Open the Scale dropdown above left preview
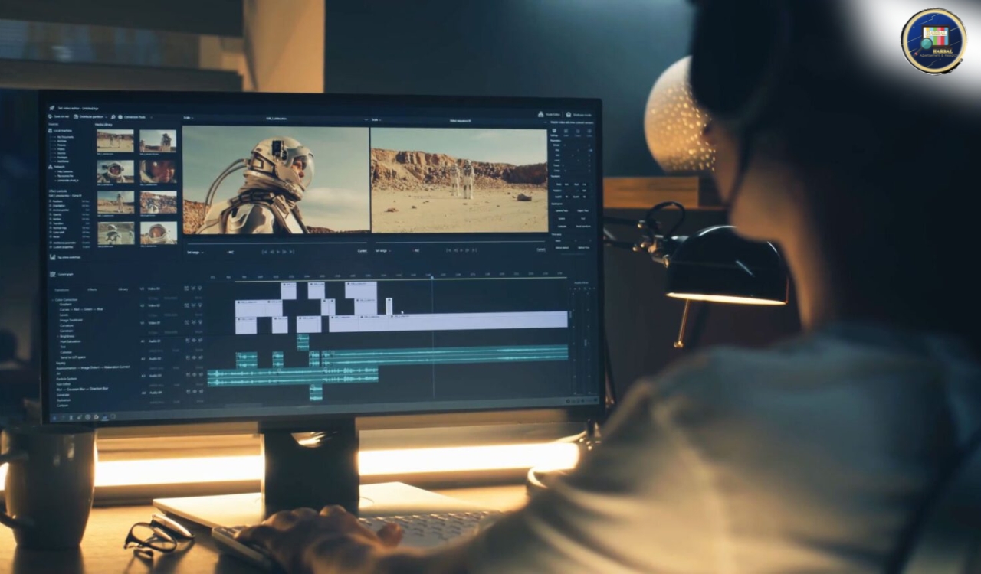The width and height of the screenshot is (981, 574). tap(189, 119)
